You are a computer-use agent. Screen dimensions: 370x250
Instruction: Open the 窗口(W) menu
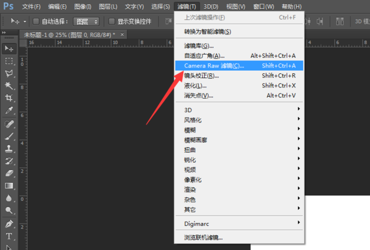(263, 7)
